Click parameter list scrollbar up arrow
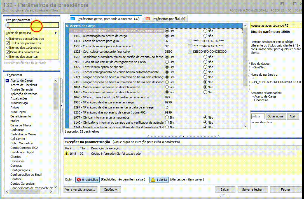The image size is (304, 199). point(245,26)
